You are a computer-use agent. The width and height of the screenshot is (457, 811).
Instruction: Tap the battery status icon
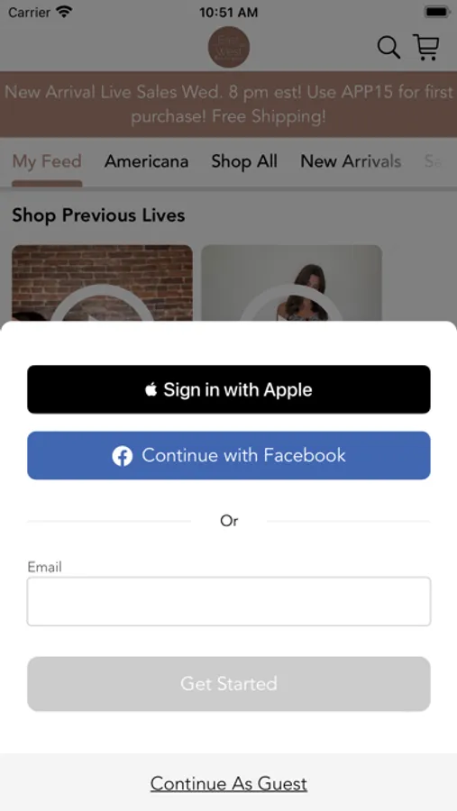[437, 12]
